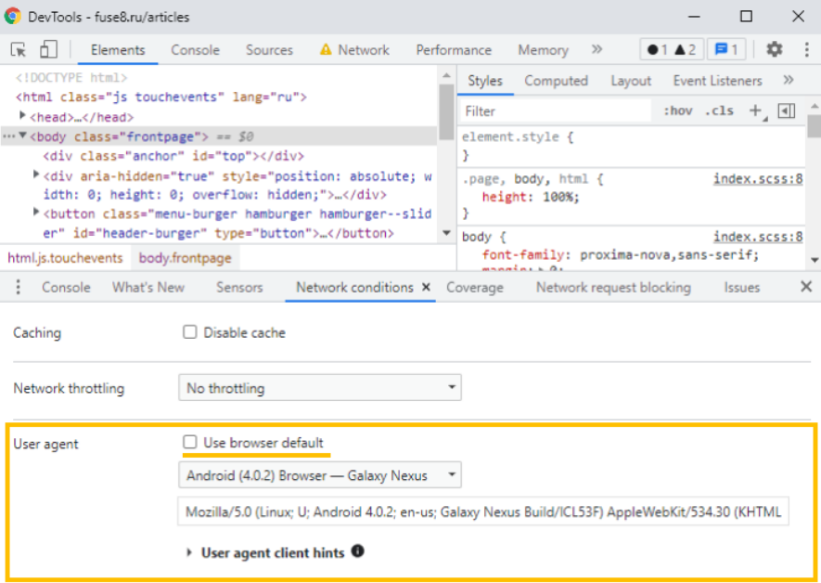Toggle the .cls element classes button
Screen dimensions: 821x583
[x=718, y=110]
